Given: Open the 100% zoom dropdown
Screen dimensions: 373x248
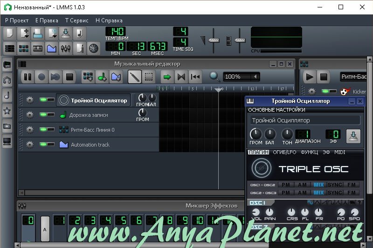Looking at the screenshot, I should pos(241,77).
